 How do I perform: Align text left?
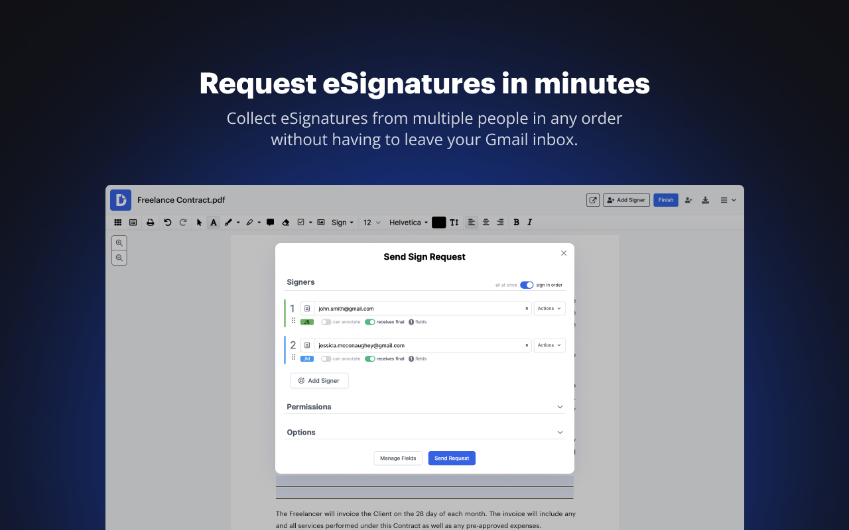472,223
